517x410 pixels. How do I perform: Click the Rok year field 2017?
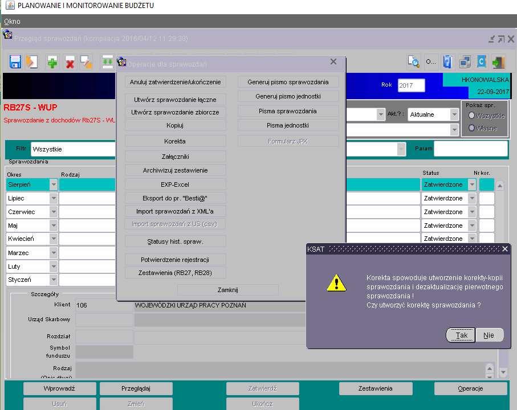tap(411, 85)
